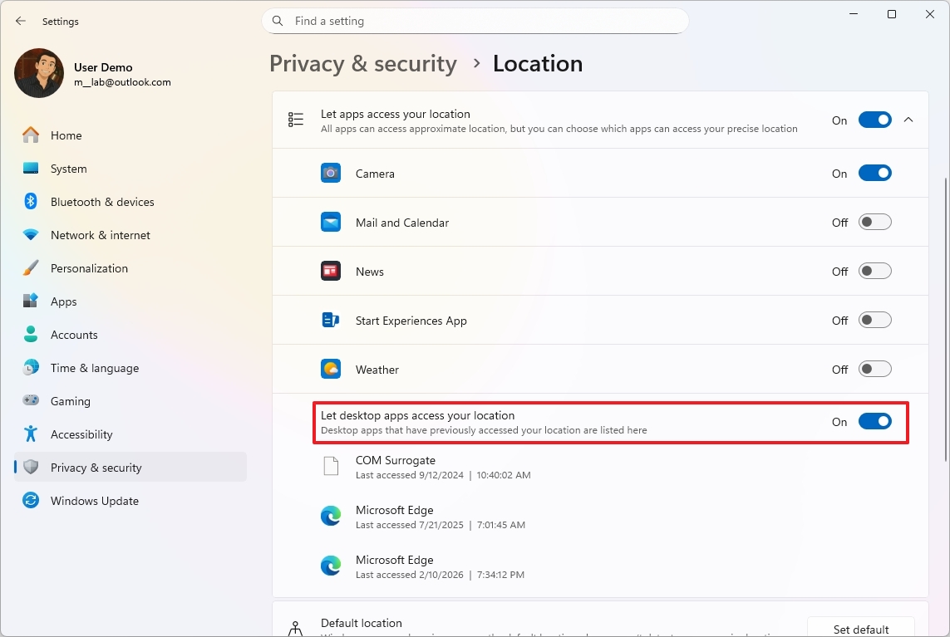This screenshot has width=950, height=637.
Task: Turn on News location access
Action: click(874, 271)
